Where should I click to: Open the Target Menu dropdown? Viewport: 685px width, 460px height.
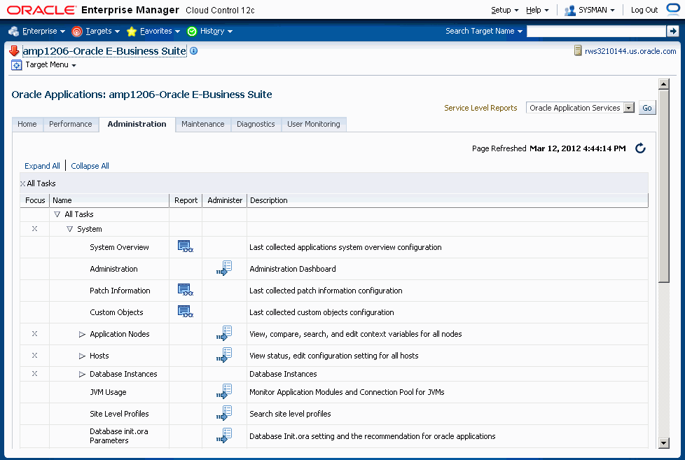tap(50, 65)
